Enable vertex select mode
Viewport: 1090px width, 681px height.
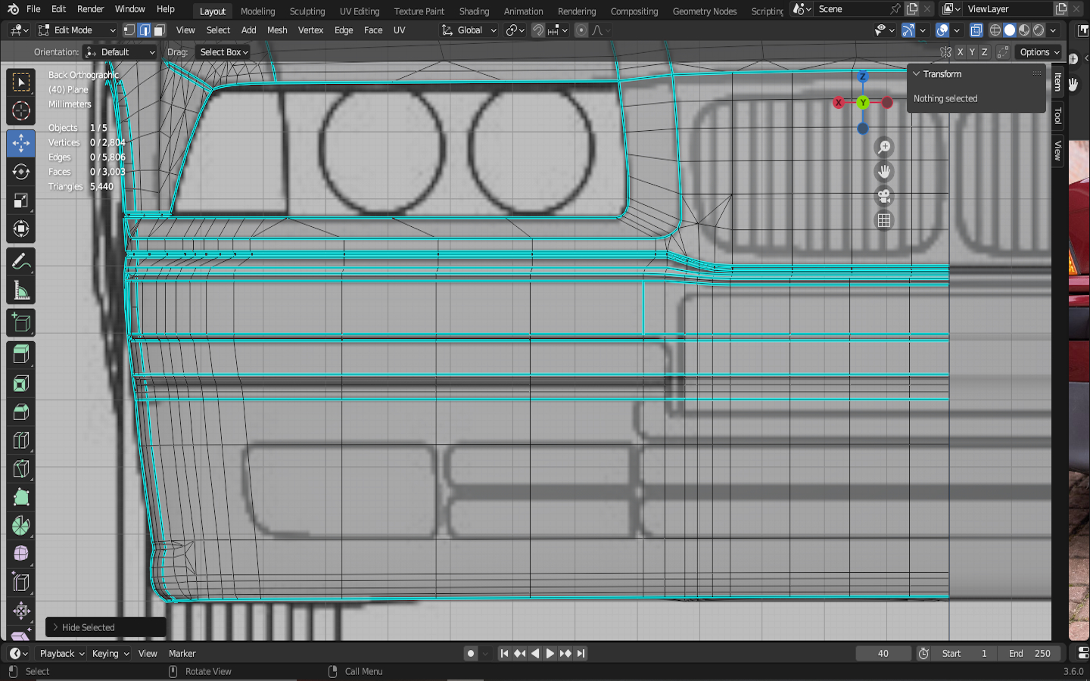click(129, 30)
